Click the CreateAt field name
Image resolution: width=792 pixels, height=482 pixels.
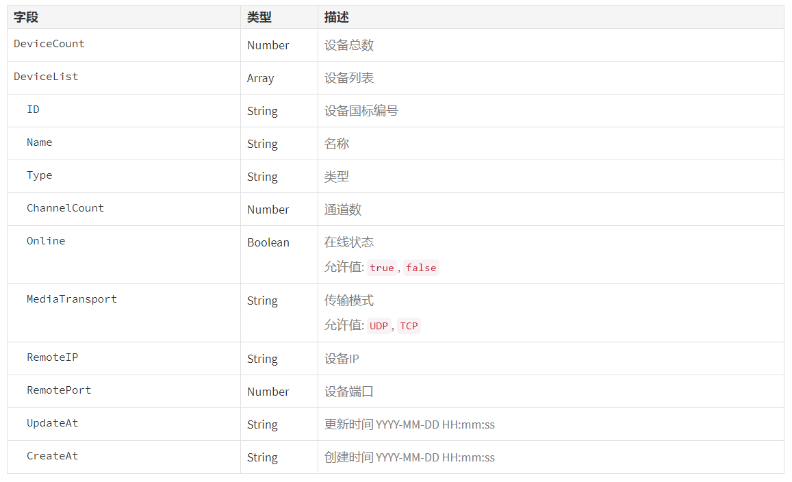pyautogui.click(x=52, y=456)
